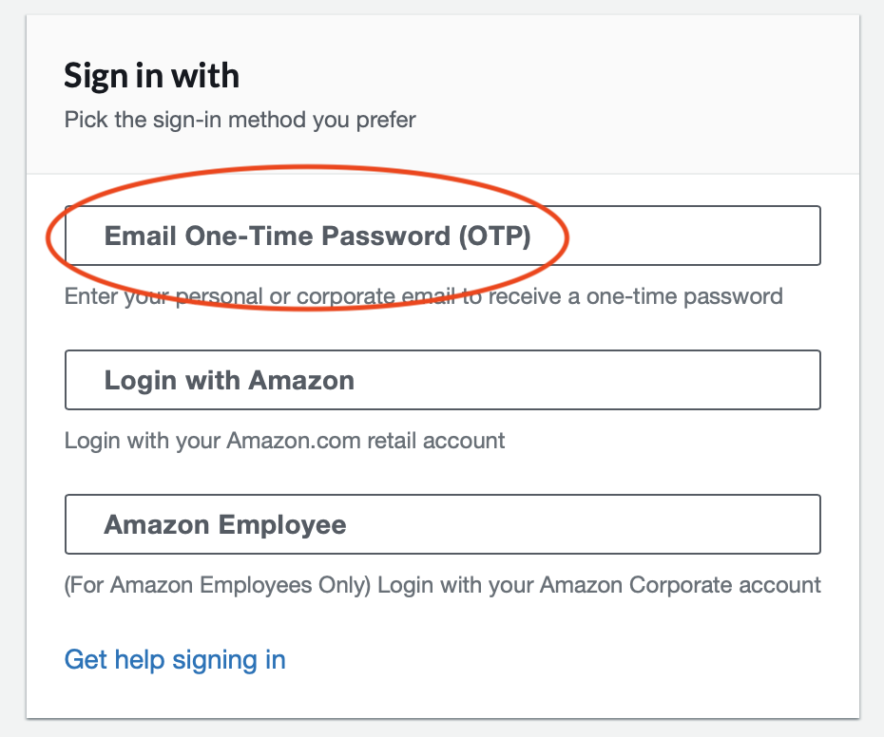The width and height of the screenshot is (884, 737).
Task: Click the "Sign in with" heading
Action: coord(151,76)
